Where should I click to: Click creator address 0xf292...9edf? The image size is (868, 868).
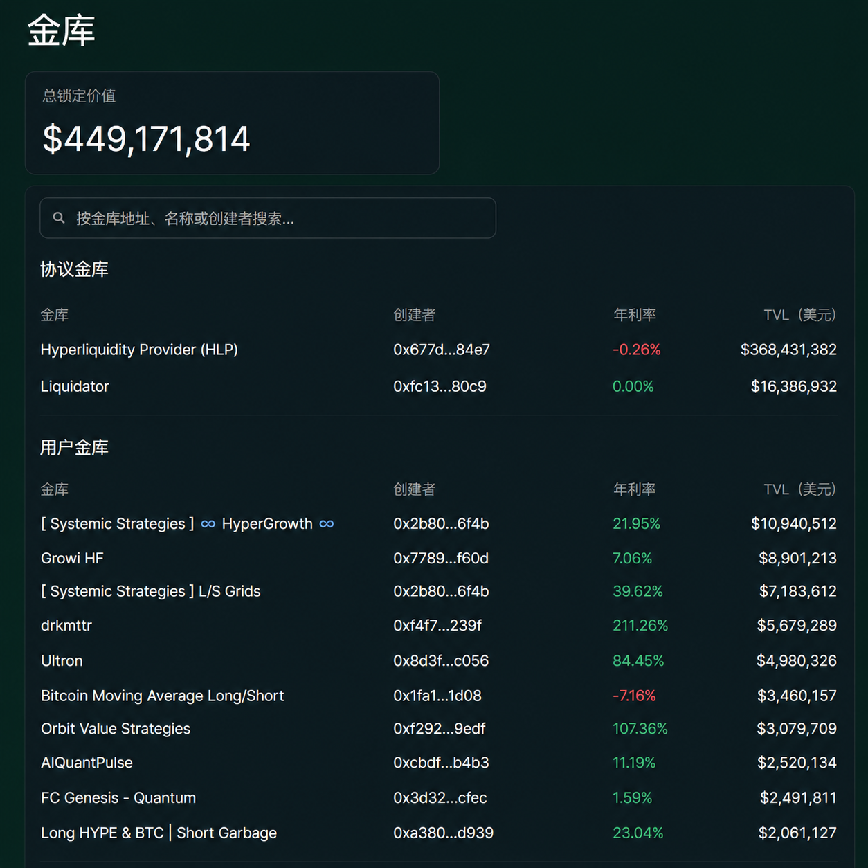tap(440, 728)
